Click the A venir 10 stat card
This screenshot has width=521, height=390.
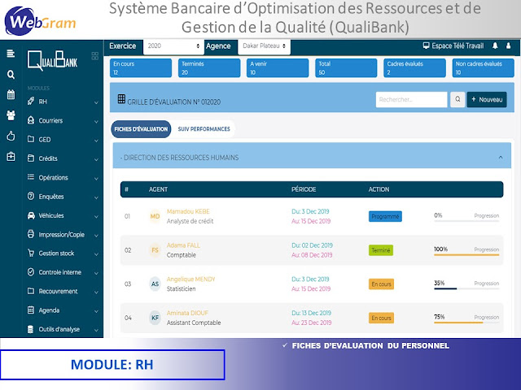tap(278, 67)
